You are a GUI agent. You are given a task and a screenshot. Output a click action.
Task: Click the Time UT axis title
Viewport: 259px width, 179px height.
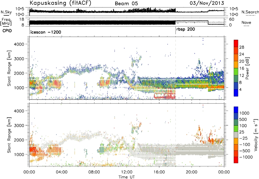pyautogui.click(x=127, y=177)
